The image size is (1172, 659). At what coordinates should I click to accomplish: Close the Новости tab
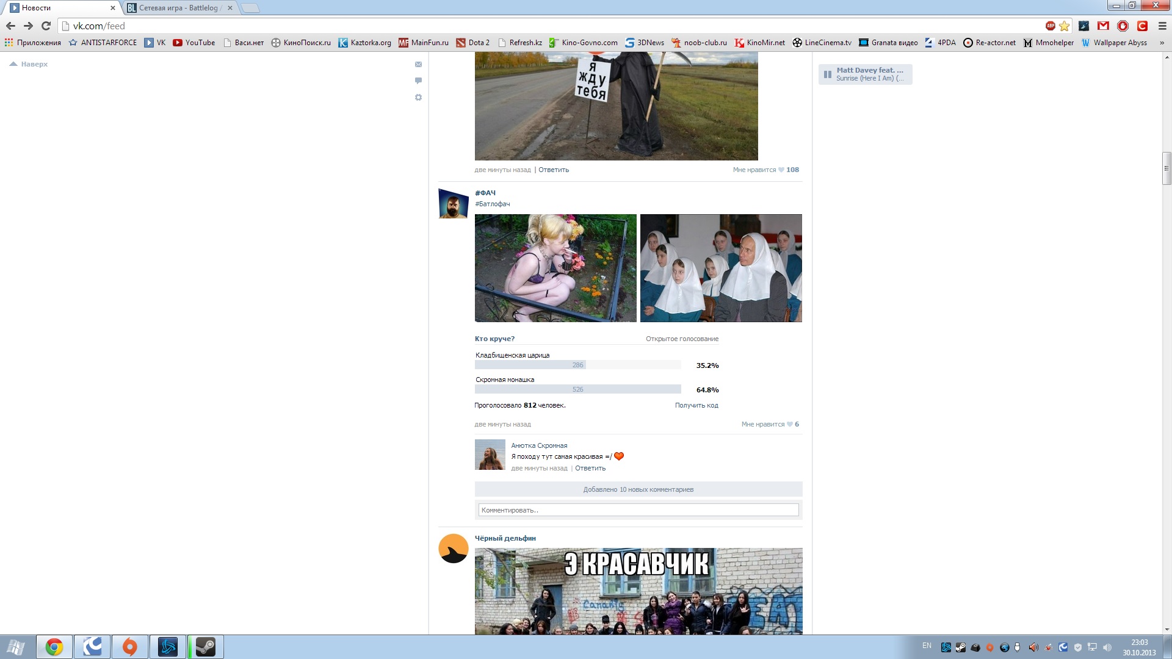click(x=112, y=8)
